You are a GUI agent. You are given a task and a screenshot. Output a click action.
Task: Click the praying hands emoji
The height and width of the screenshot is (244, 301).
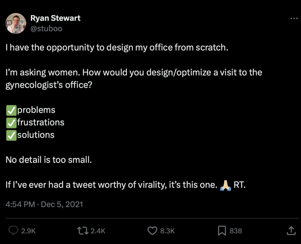coord(225,185)
